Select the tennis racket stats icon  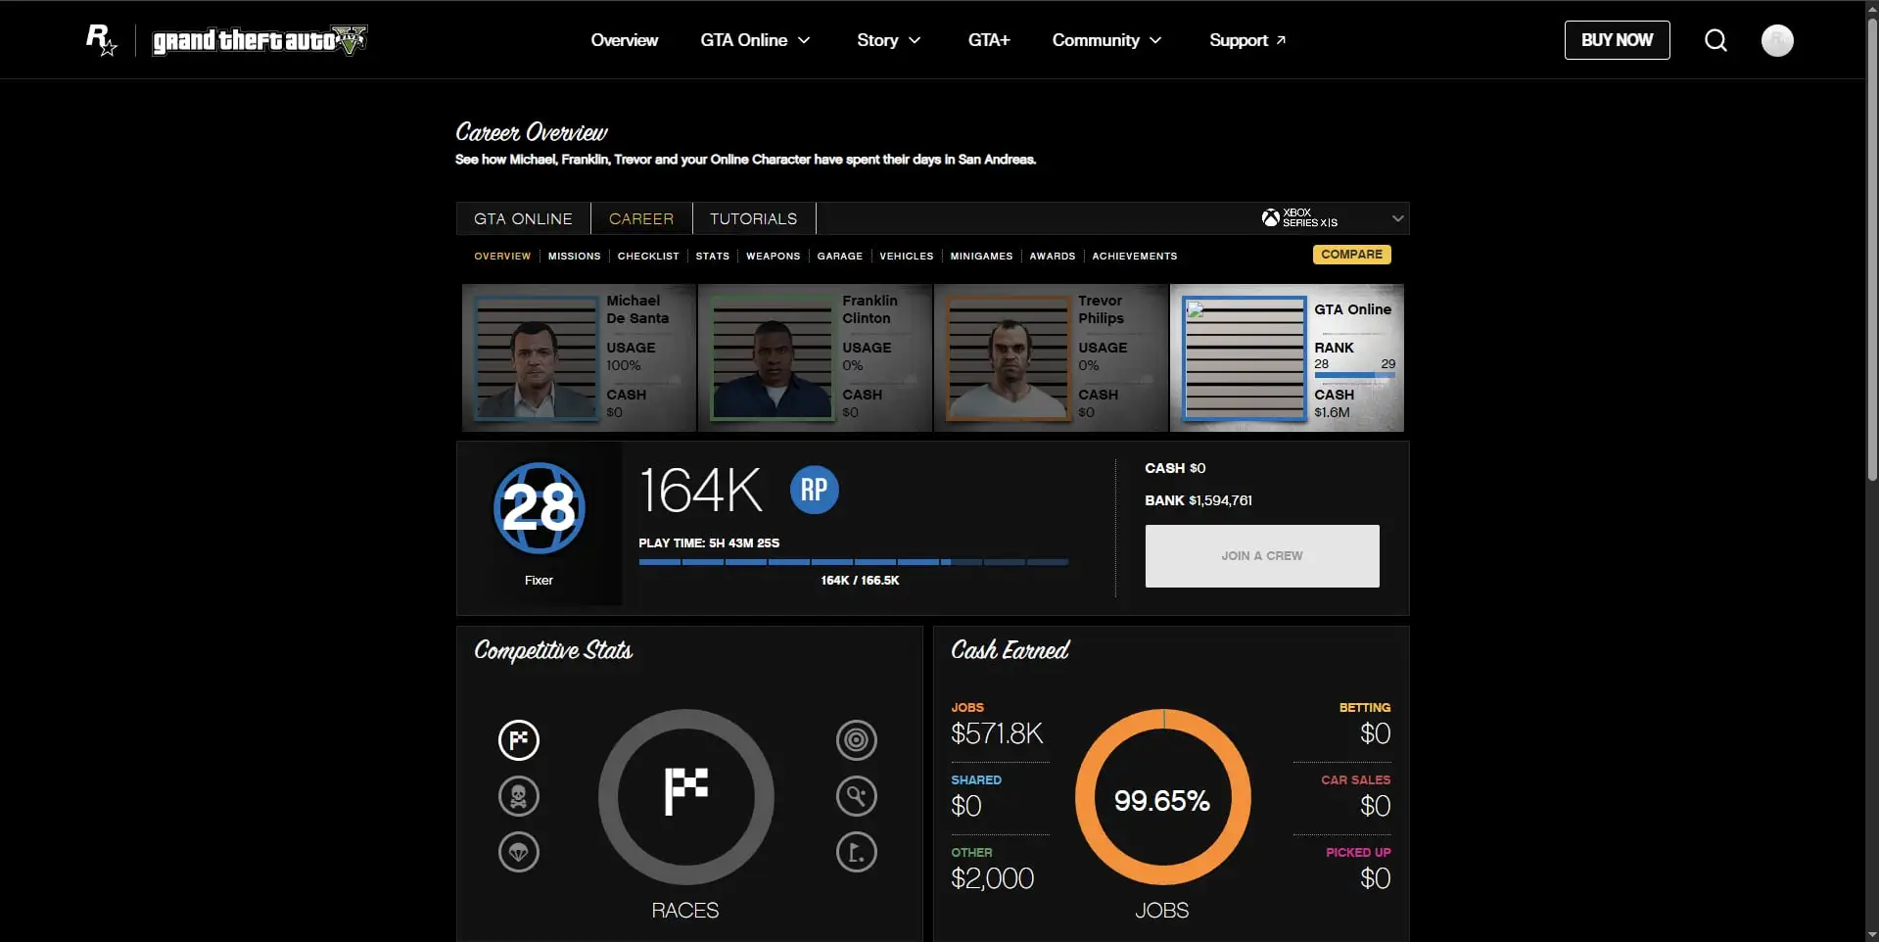tap(856, 796)
